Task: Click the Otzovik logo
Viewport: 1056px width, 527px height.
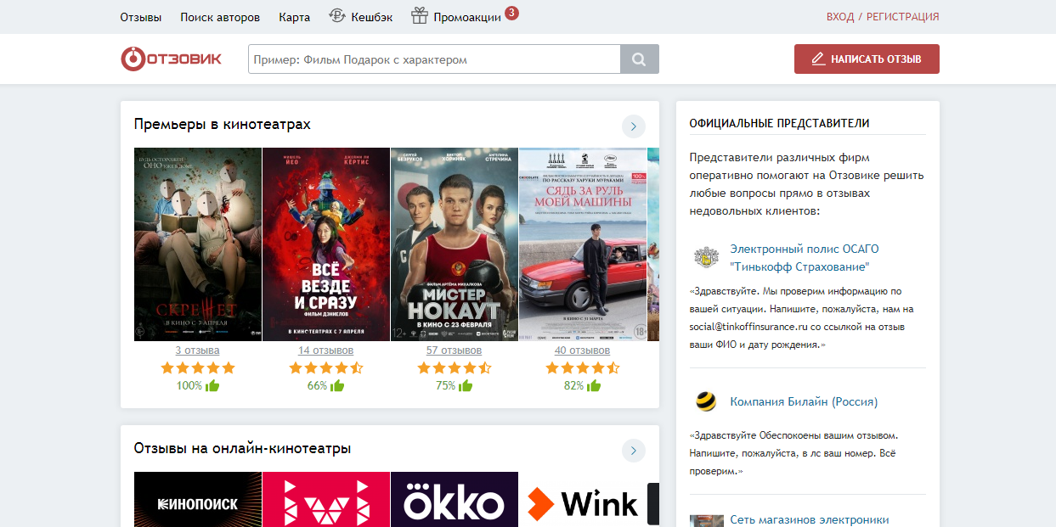Action: (171, 59)
